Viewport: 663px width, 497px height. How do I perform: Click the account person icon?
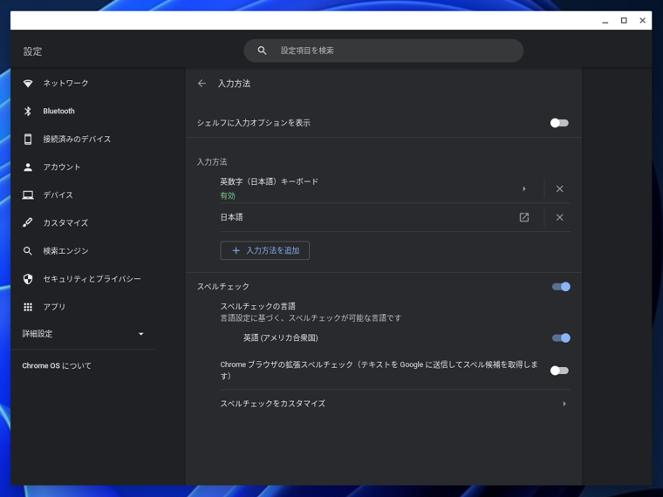28,167
